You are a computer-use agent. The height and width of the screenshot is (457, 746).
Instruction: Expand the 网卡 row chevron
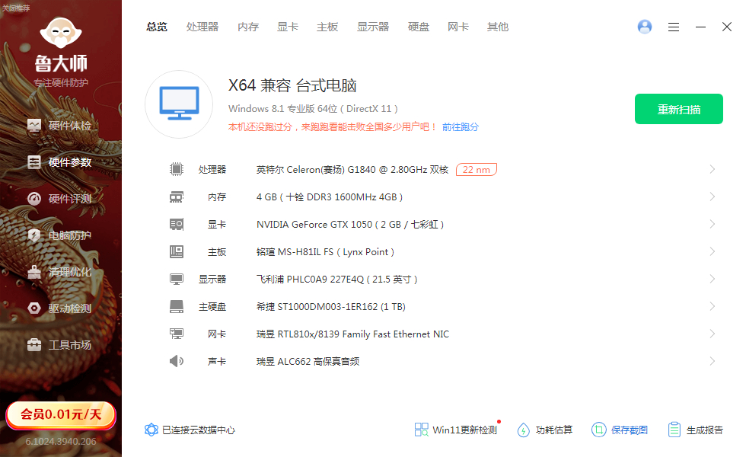point(713,334)
